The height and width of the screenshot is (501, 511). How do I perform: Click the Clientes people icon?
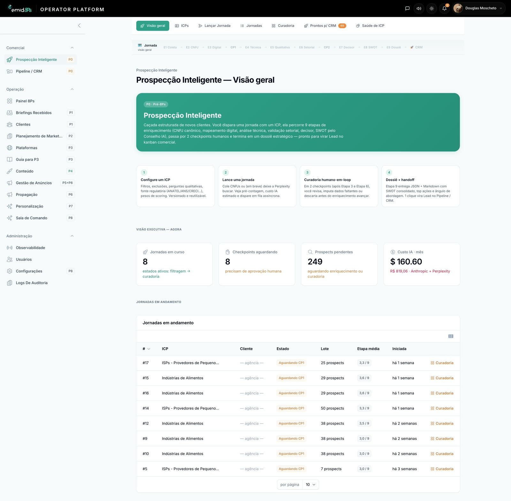[x=10, y=124]
